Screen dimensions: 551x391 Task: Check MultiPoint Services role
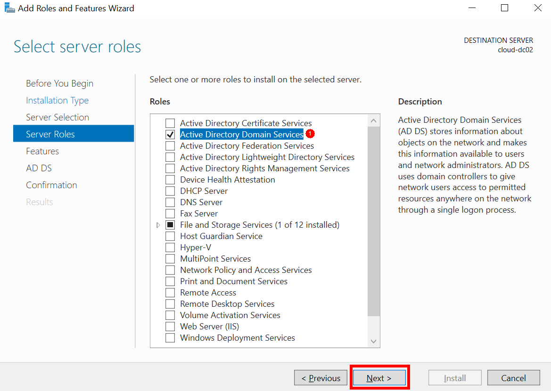tap(170, 259)
